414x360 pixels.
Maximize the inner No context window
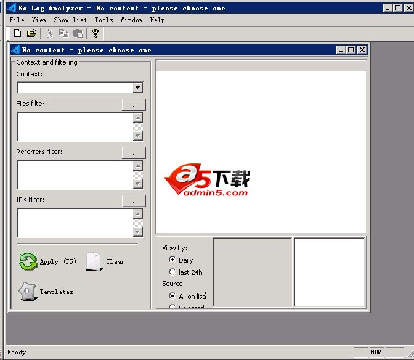click(351, 50)
